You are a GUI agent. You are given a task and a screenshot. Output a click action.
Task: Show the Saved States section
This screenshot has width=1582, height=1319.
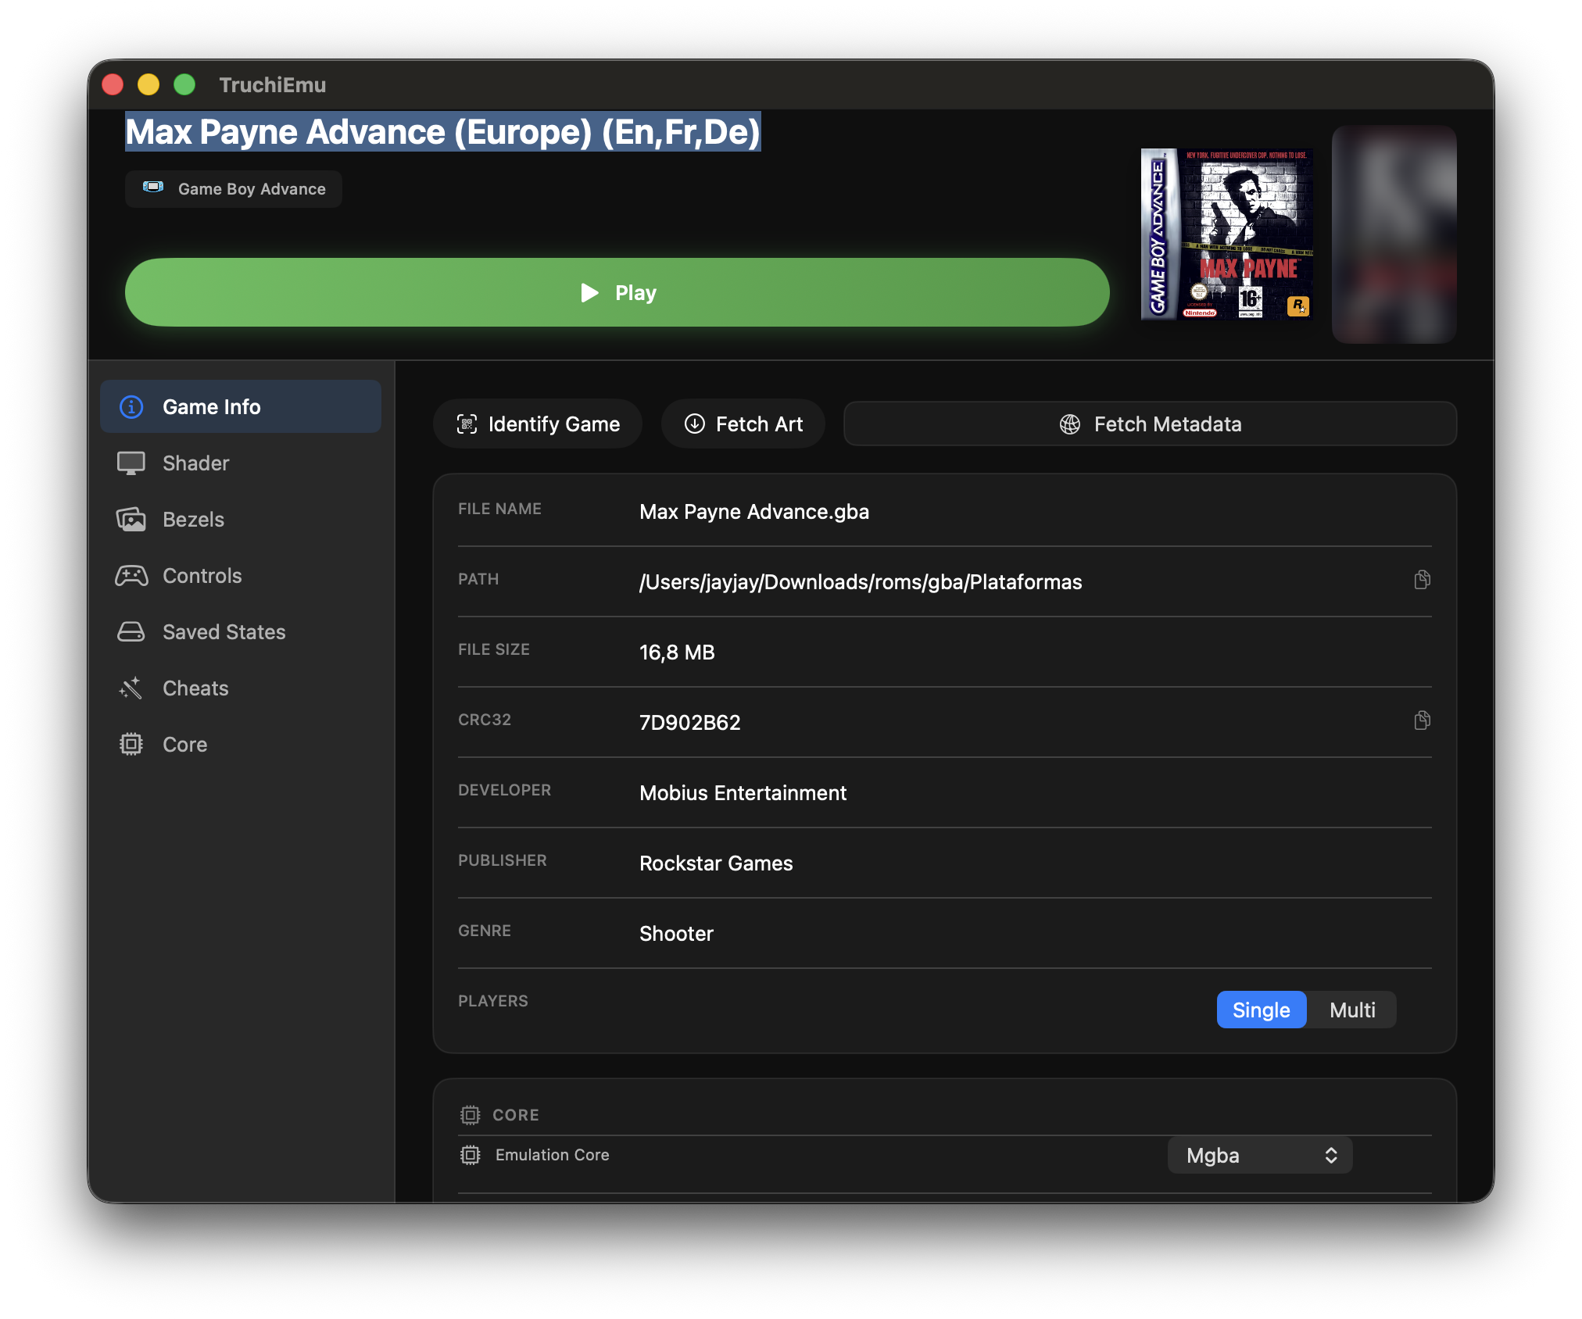pyautogui.click(x=241, y=632)
